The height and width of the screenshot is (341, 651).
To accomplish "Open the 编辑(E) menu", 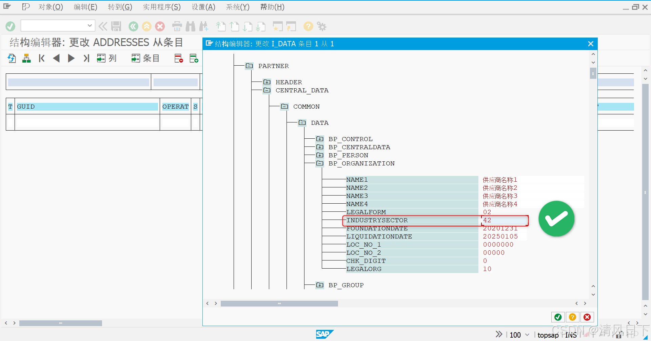I will click(85, 7).
